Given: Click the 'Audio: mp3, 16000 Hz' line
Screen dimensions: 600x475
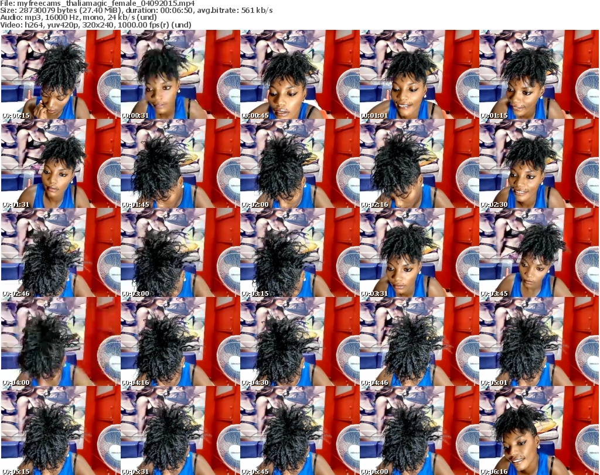Looking at the screenshot, I should click(x=79, y=17).
